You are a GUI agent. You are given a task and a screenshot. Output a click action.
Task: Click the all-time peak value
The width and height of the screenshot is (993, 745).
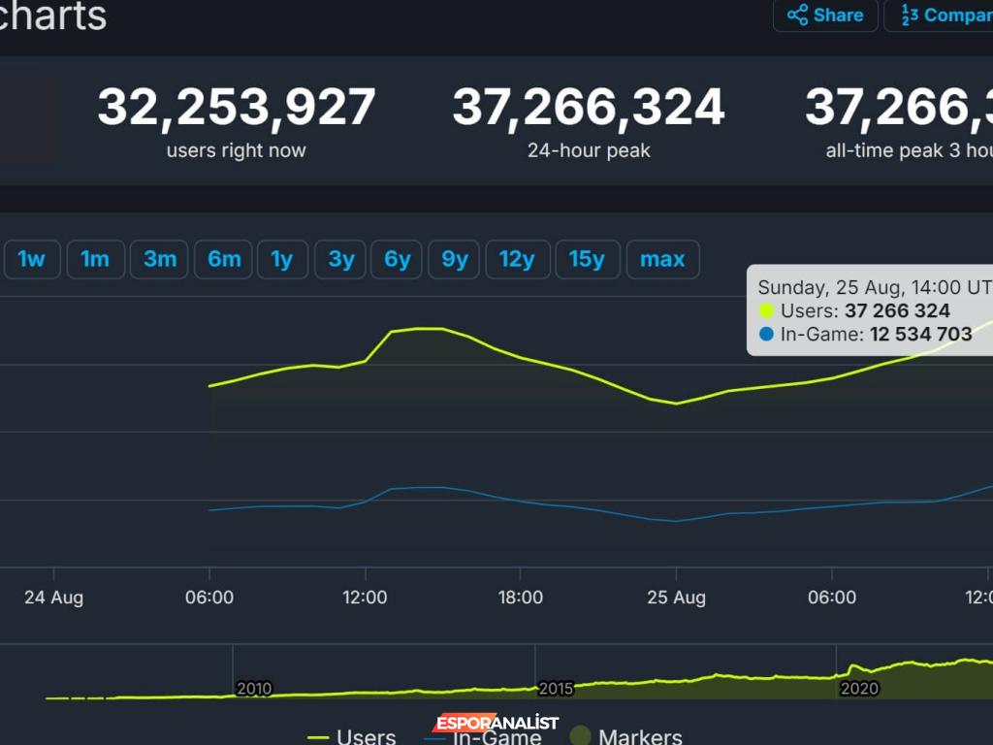[x=899, y=107]
